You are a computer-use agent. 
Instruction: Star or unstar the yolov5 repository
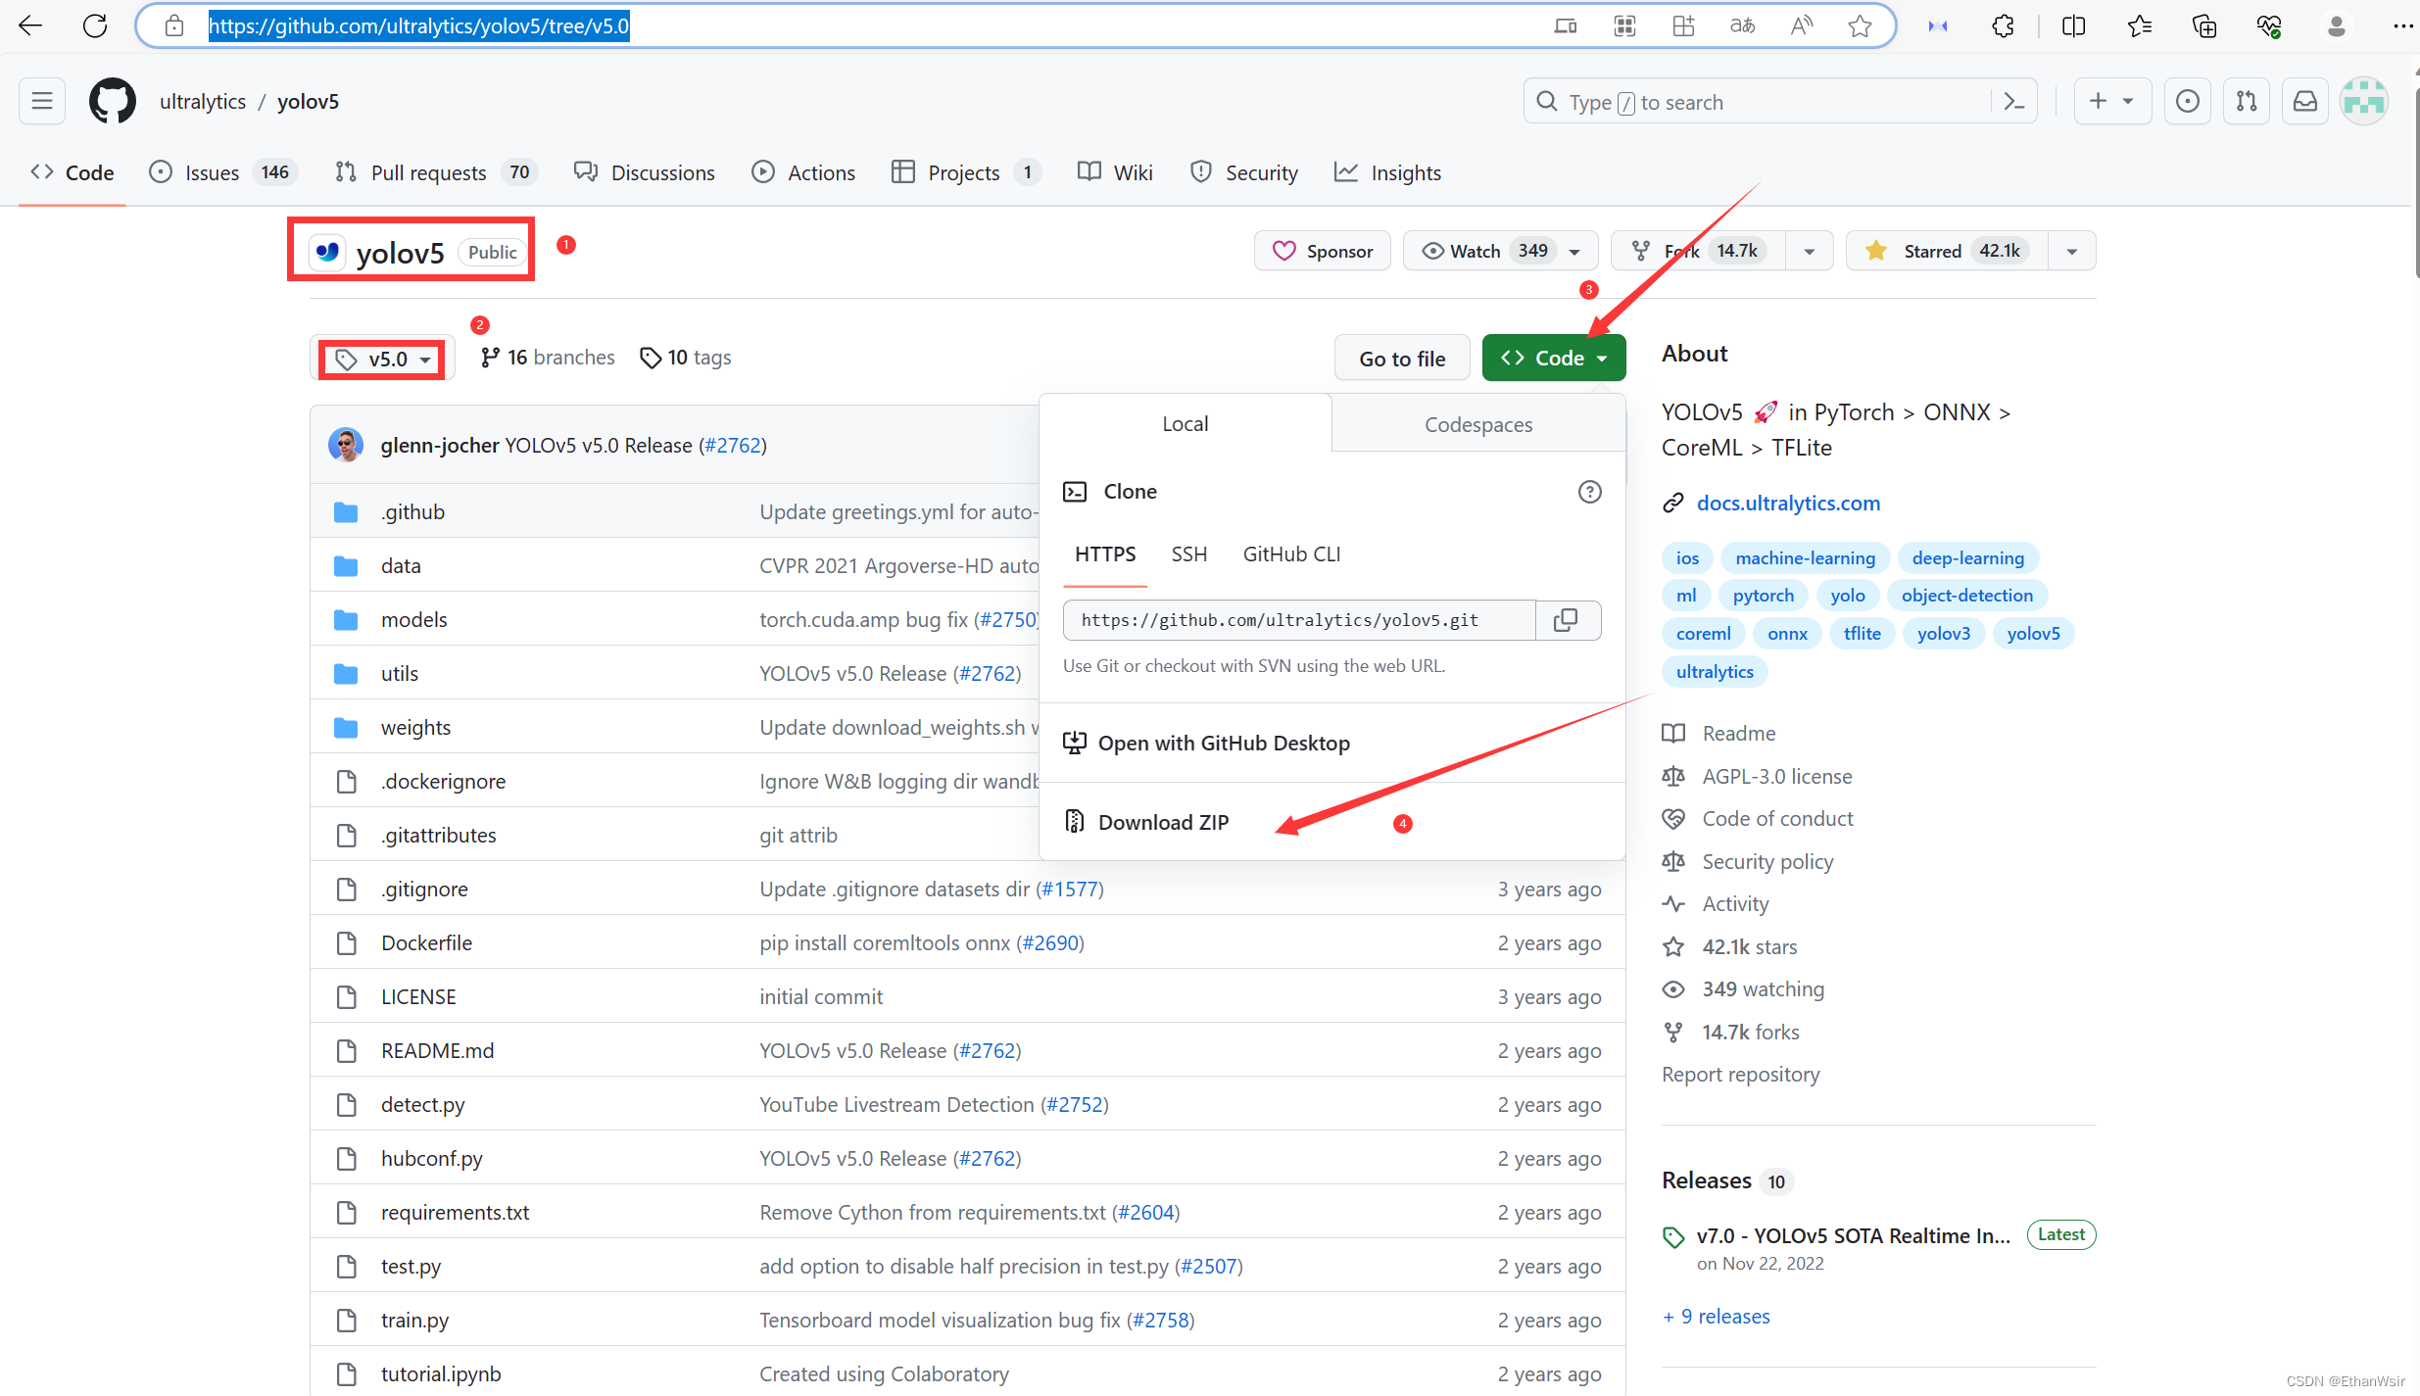point(1947,251)
